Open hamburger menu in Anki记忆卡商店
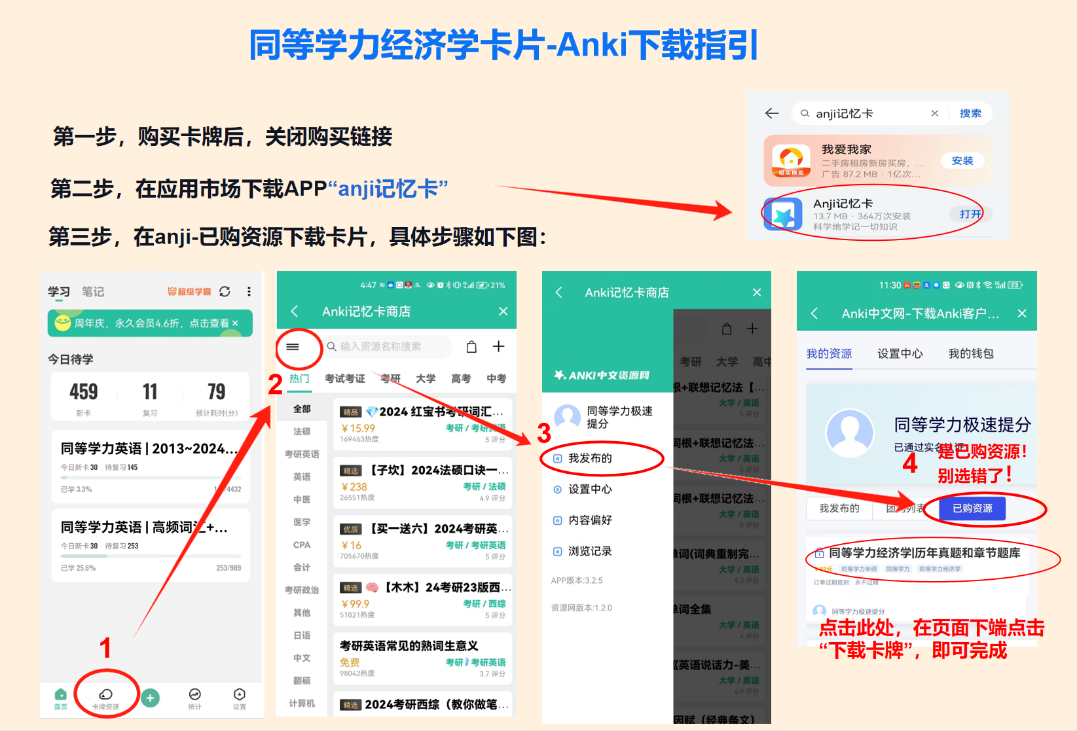This screenshot has width=1077, height=731. (293, 347)
